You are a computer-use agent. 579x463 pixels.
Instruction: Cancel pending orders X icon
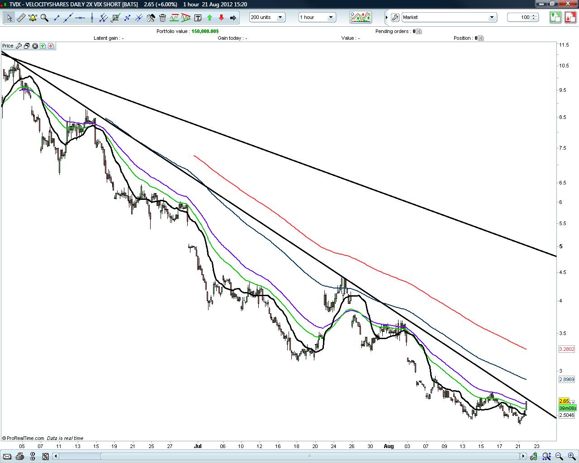coord(419,31)
